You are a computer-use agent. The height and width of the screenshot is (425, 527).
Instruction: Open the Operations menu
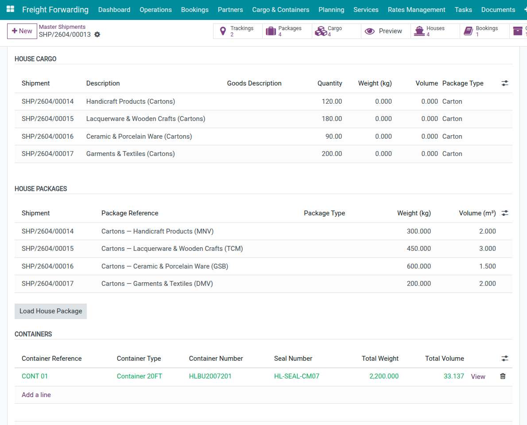click(x=155, y=10)
